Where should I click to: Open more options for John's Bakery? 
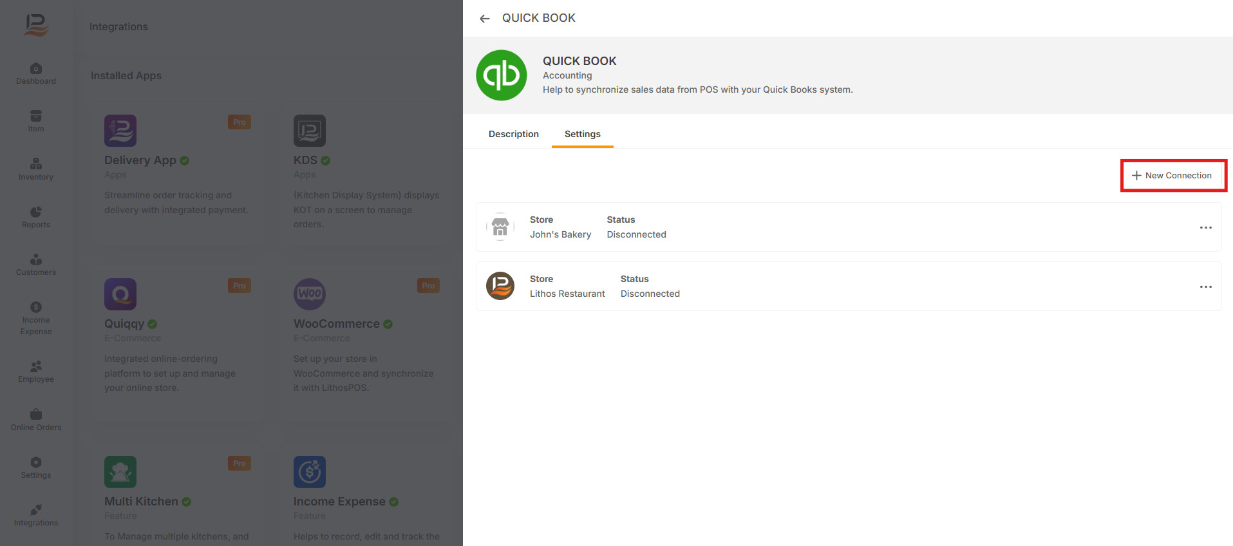pos(1205,227)
